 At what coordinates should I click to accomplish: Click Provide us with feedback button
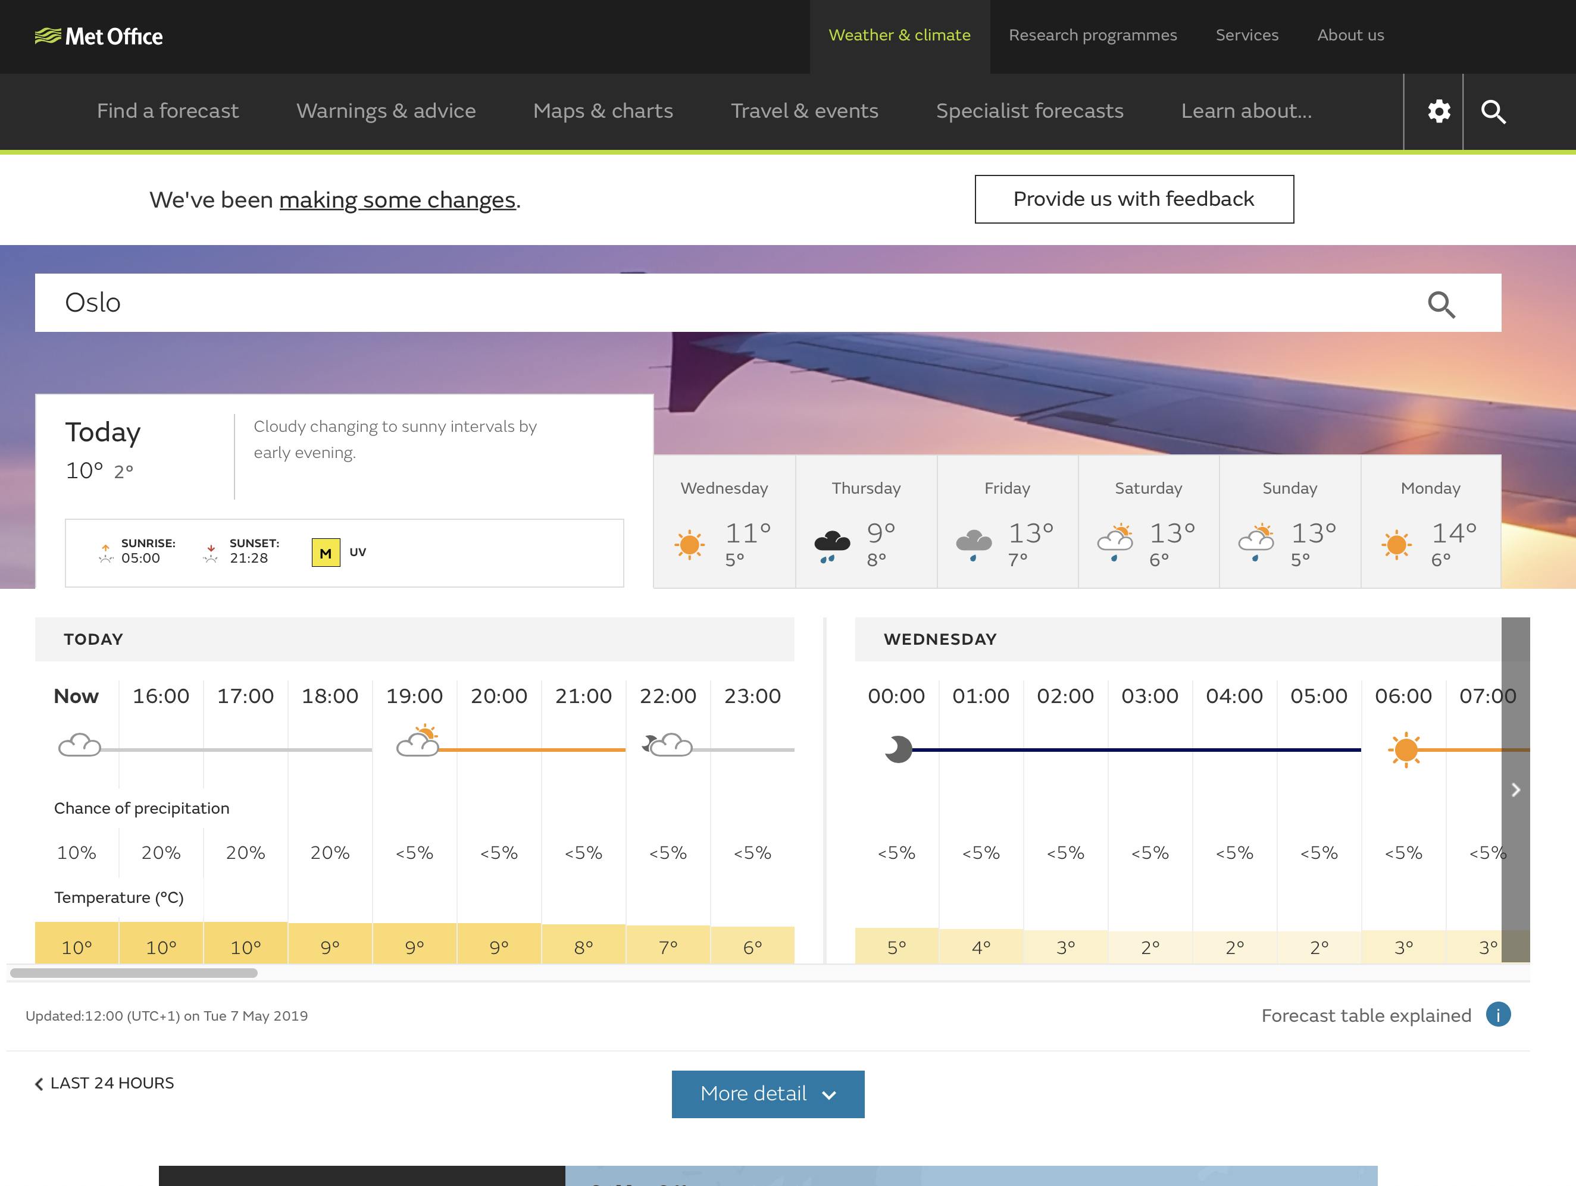1134,199
